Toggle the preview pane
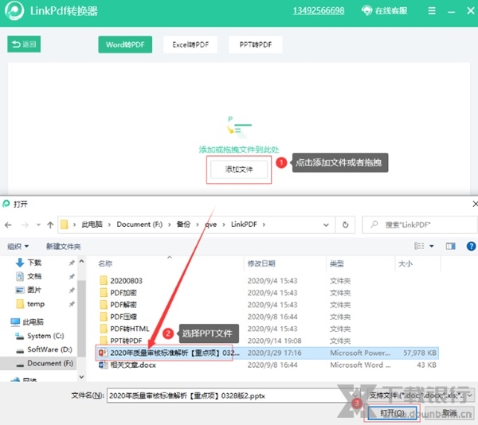The image size is (478, 425). (451, 246)
